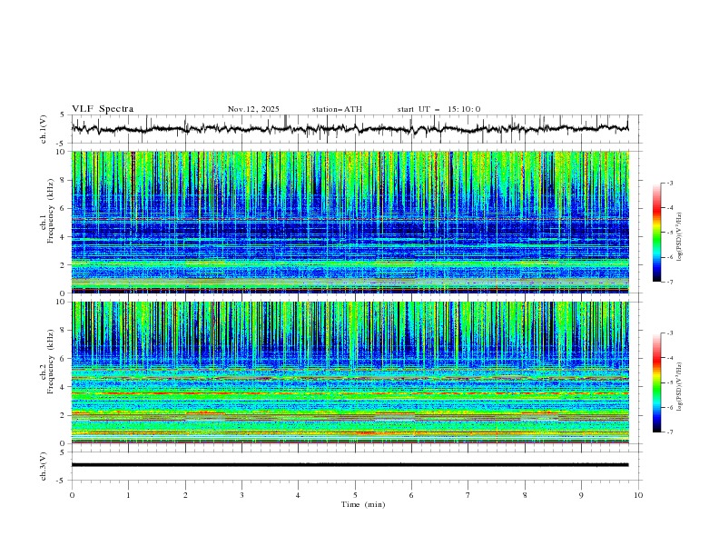Click the ch.1 voltage waveform trace
The height and width of the screenshot is (556, 719).
coord(350,129)
